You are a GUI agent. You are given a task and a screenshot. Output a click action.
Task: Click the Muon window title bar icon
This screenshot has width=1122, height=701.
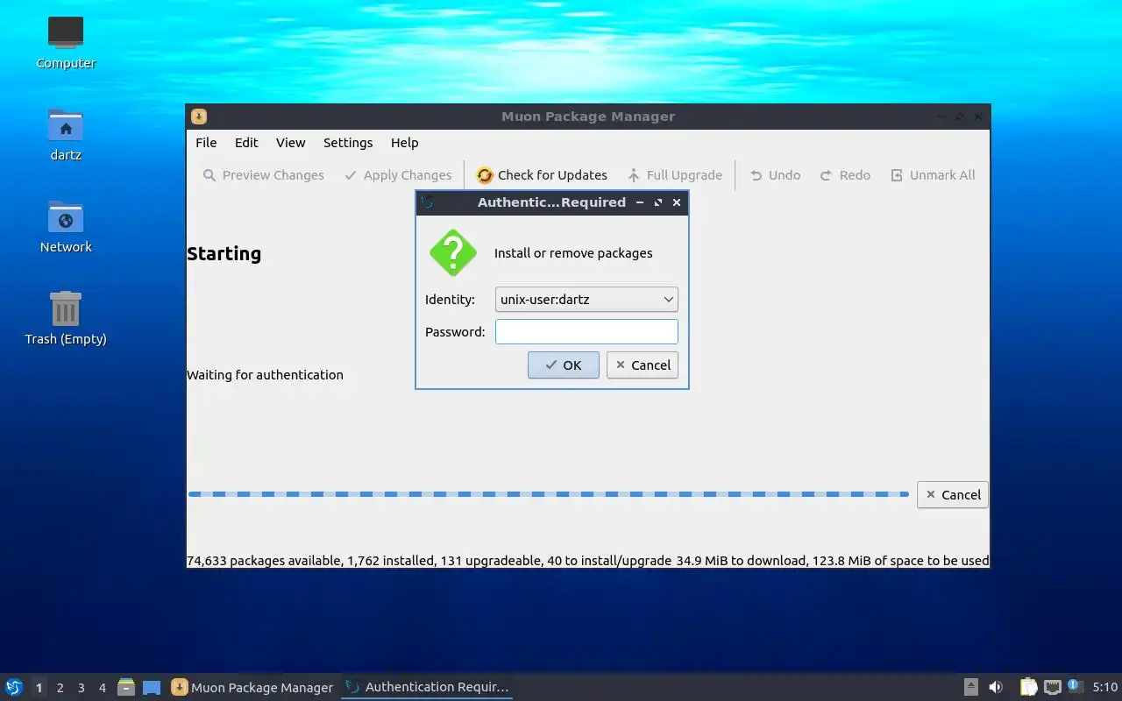tap(199, 117)
